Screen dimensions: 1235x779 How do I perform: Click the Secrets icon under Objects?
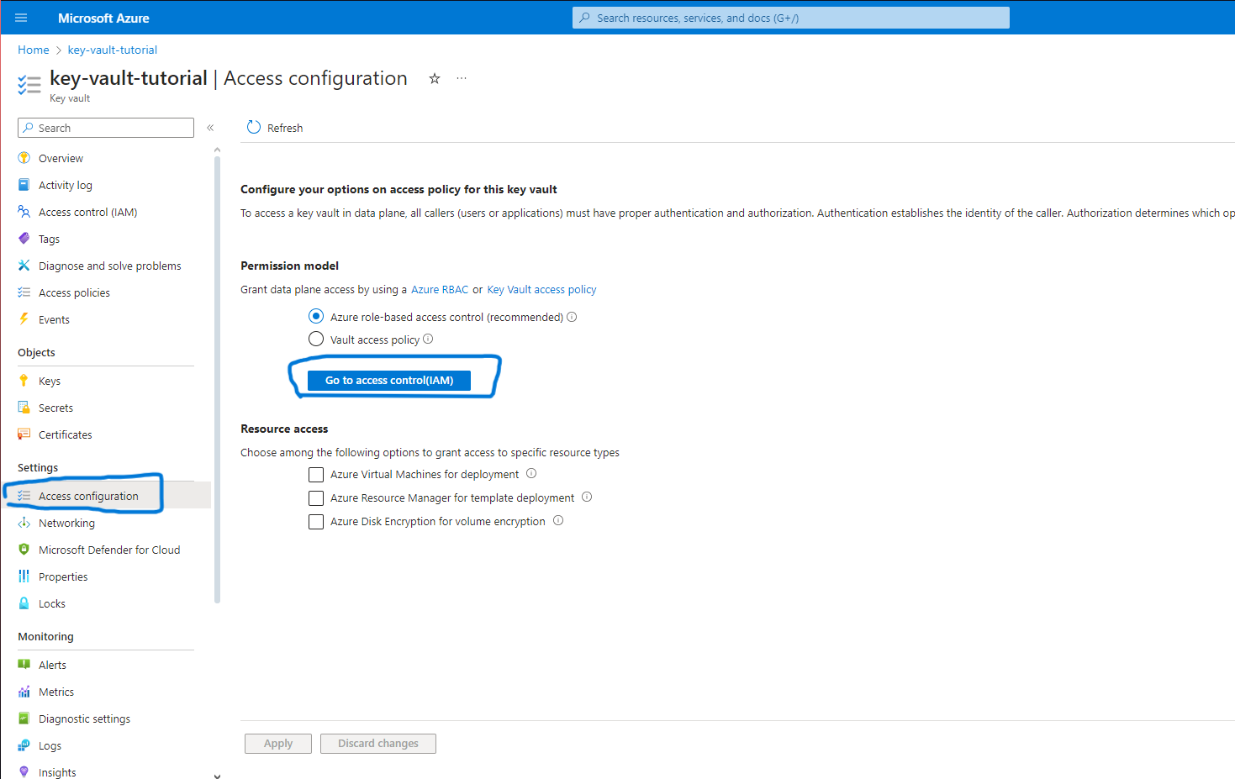tap(24, 408)
